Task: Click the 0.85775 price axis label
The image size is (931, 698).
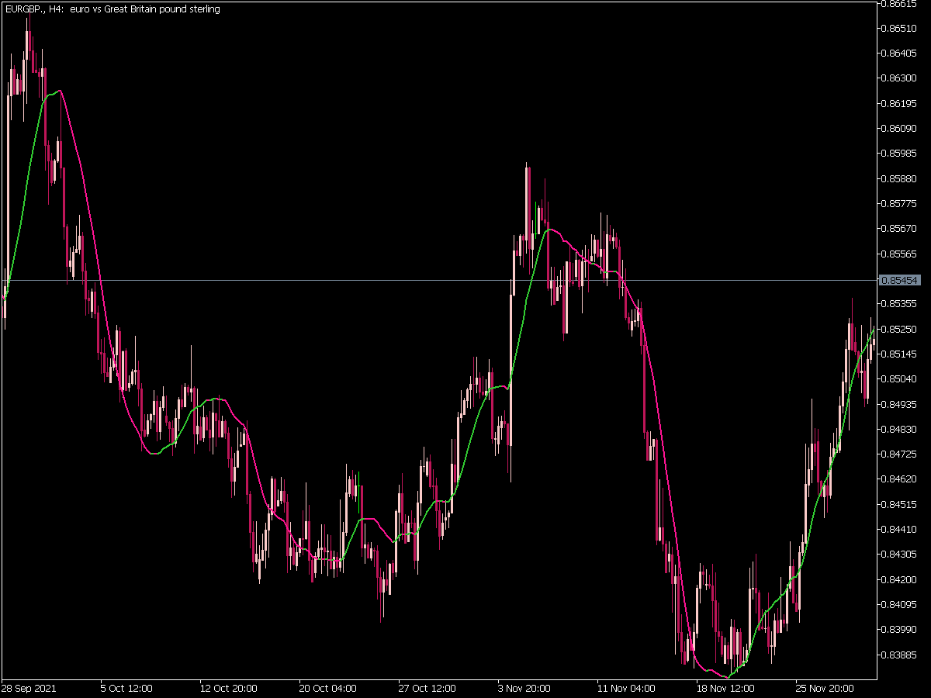Action: click(898, 204)
